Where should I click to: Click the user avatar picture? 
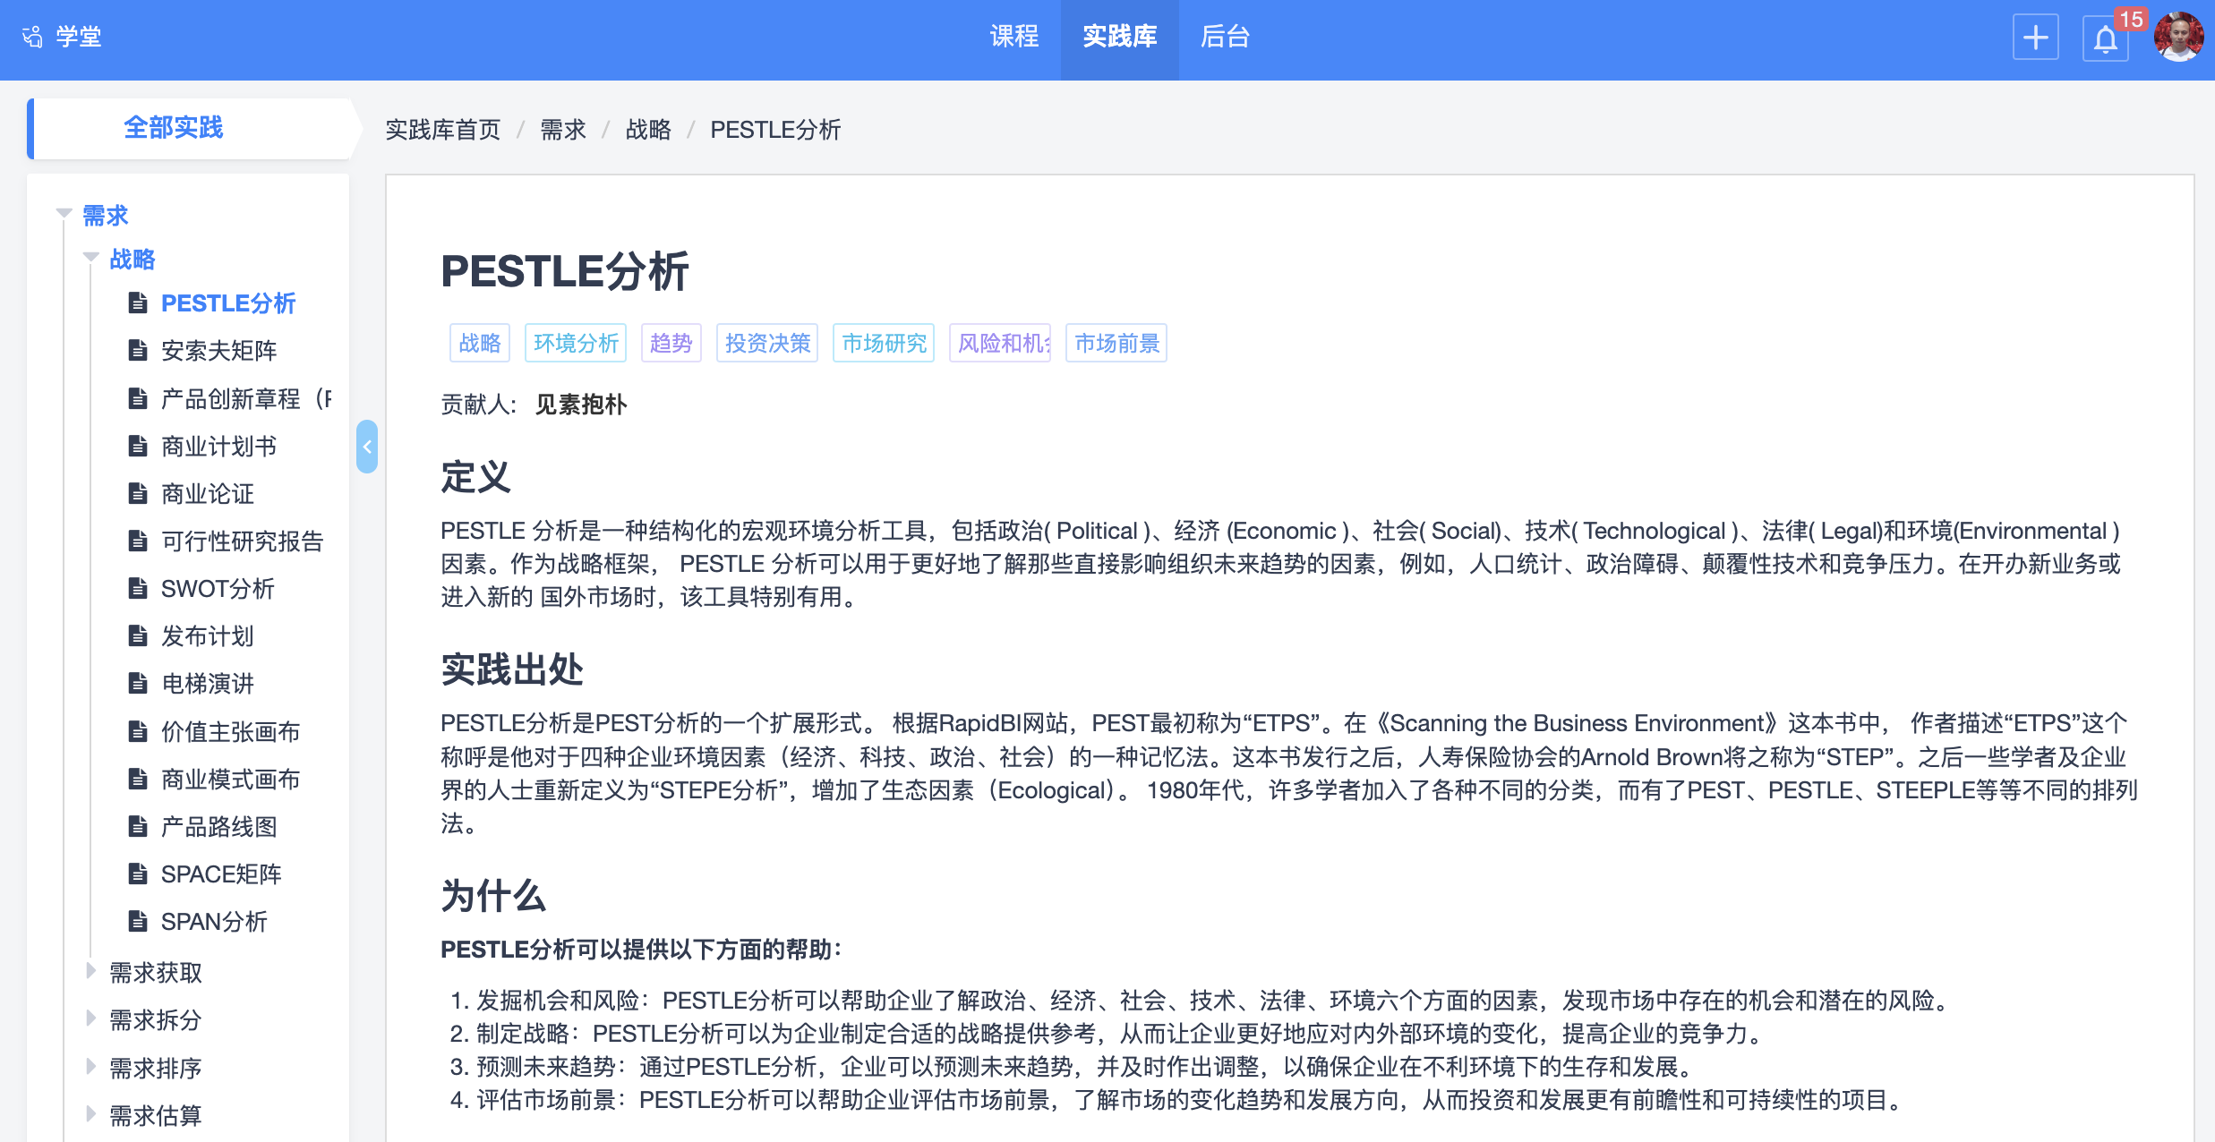2177,38
